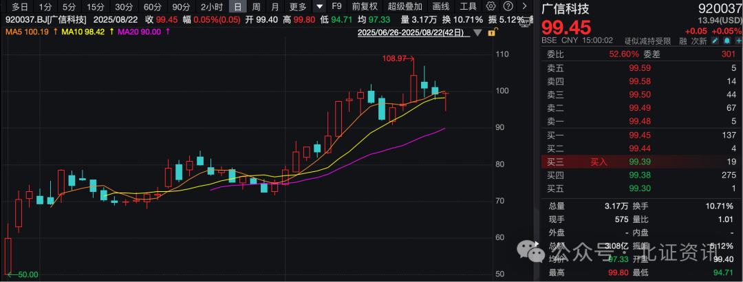Viewport: 743px width, 282px height.
Task: Click the plus icon to add watchlist
Action: tap(738, 41)
